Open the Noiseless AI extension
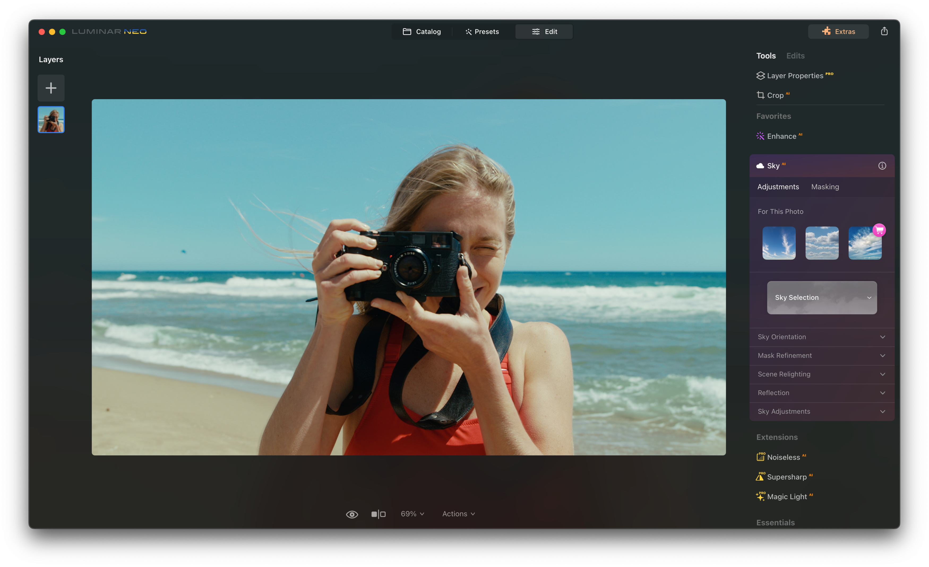The image size is (929, 567). 781,457
